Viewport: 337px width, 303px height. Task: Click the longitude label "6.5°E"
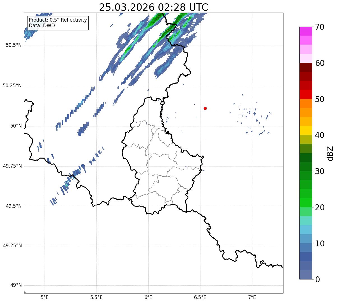click(200, 297)
